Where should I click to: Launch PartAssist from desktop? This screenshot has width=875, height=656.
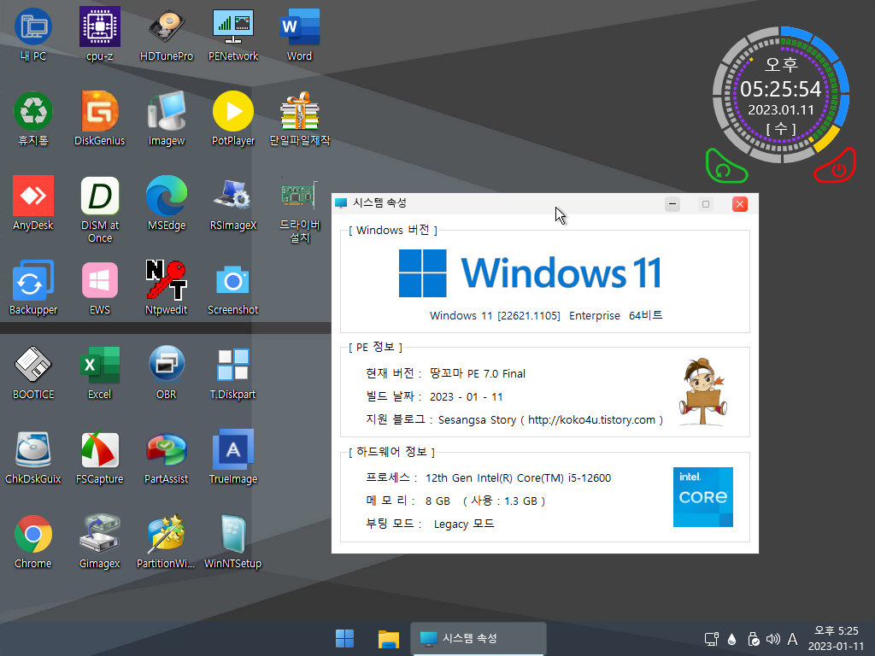tap(167, 458)
